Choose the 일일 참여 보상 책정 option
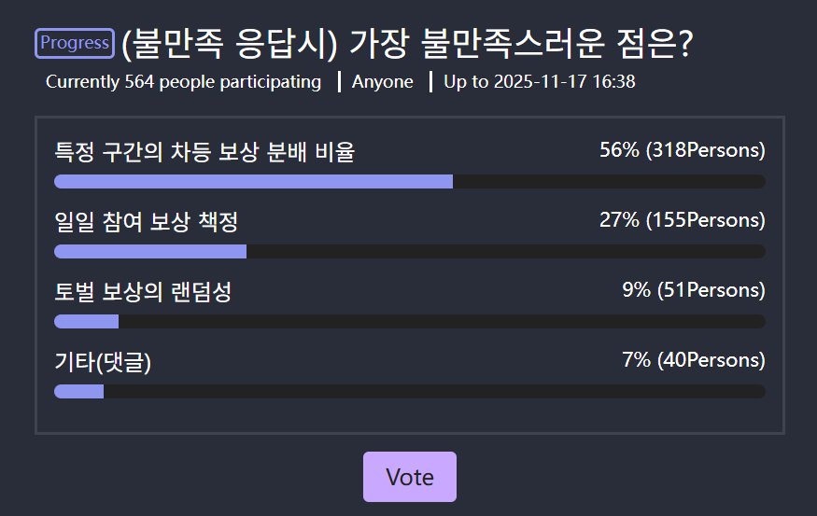817x516 pixels. [147, 221]
